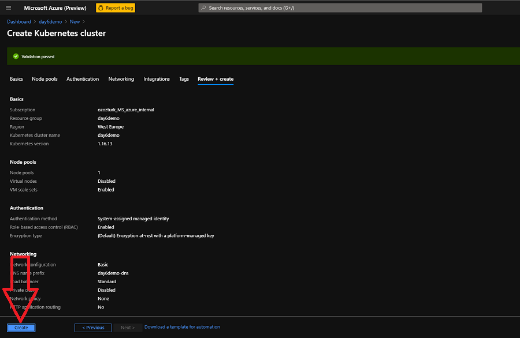Click the Microsoft Azure (Preview) title
This screenshot has height=338, width=520.
click(x=55, y=8)
